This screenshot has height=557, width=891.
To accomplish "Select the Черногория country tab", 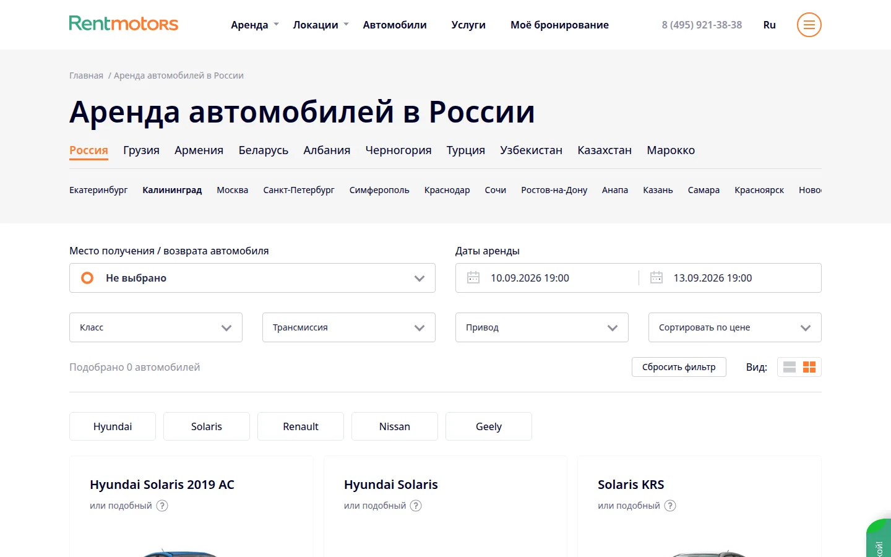I will tap(398, 150).
